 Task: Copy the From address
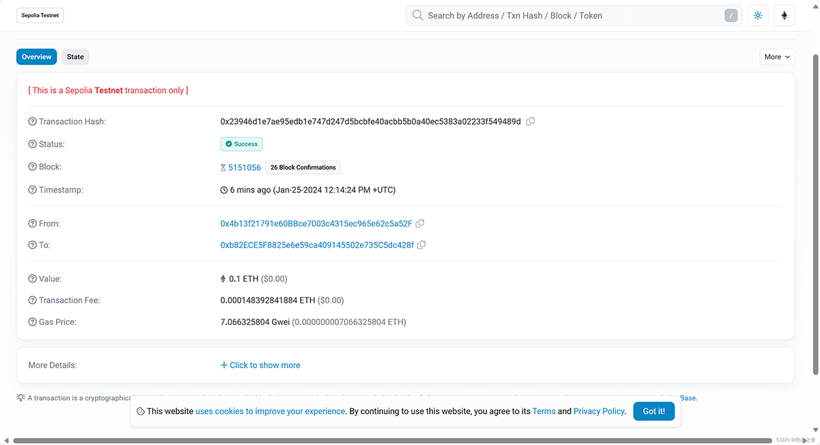tap(420, 224)
